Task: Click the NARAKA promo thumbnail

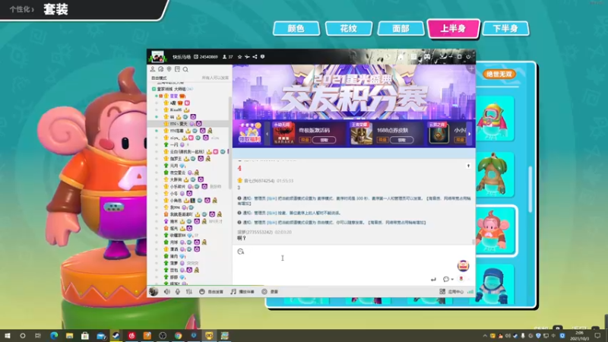Action: point(283,134)
